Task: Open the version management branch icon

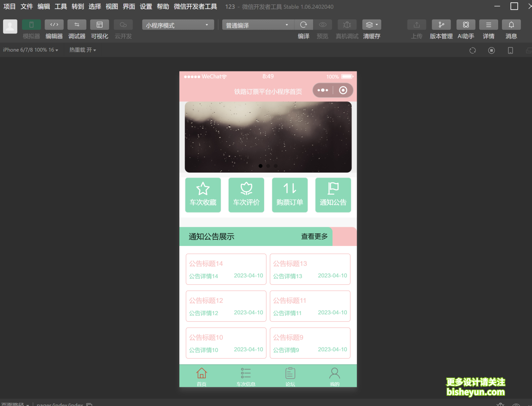Action: click(441, 25)
